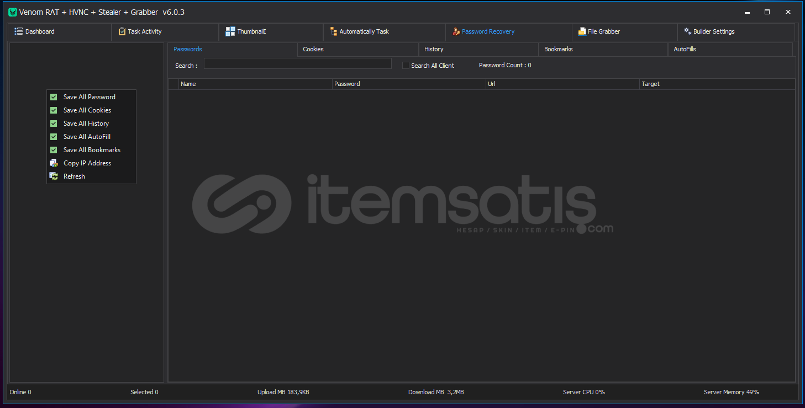Select the Automatically Task tab

[x=385, y=32]
